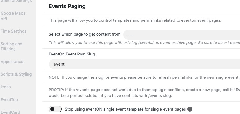The width and height of the screenshot is (240, 114).
Task: Switch to the Appearance settings
Action: pyautogui.click(x=12, y=62)
